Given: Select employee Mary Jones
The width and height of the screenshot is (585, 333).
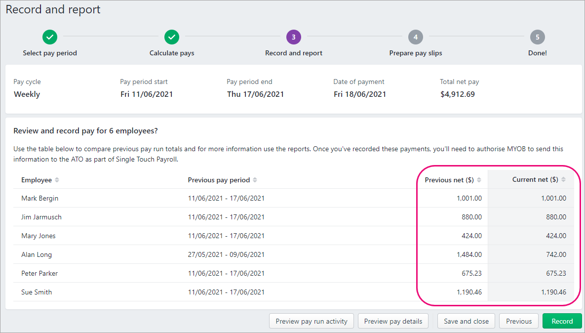Looking at the screenshot, I should [x=38, y=236].
